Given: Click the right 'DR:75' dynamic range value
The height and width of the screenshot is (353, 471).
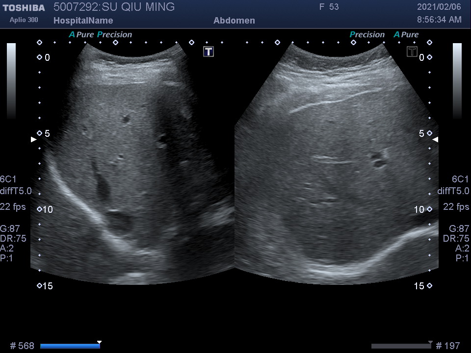Looking at the screenshot, I should 456,238.
